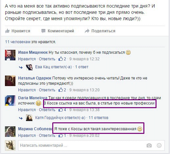Open Иван Мищенюк's profile name link

33,52
